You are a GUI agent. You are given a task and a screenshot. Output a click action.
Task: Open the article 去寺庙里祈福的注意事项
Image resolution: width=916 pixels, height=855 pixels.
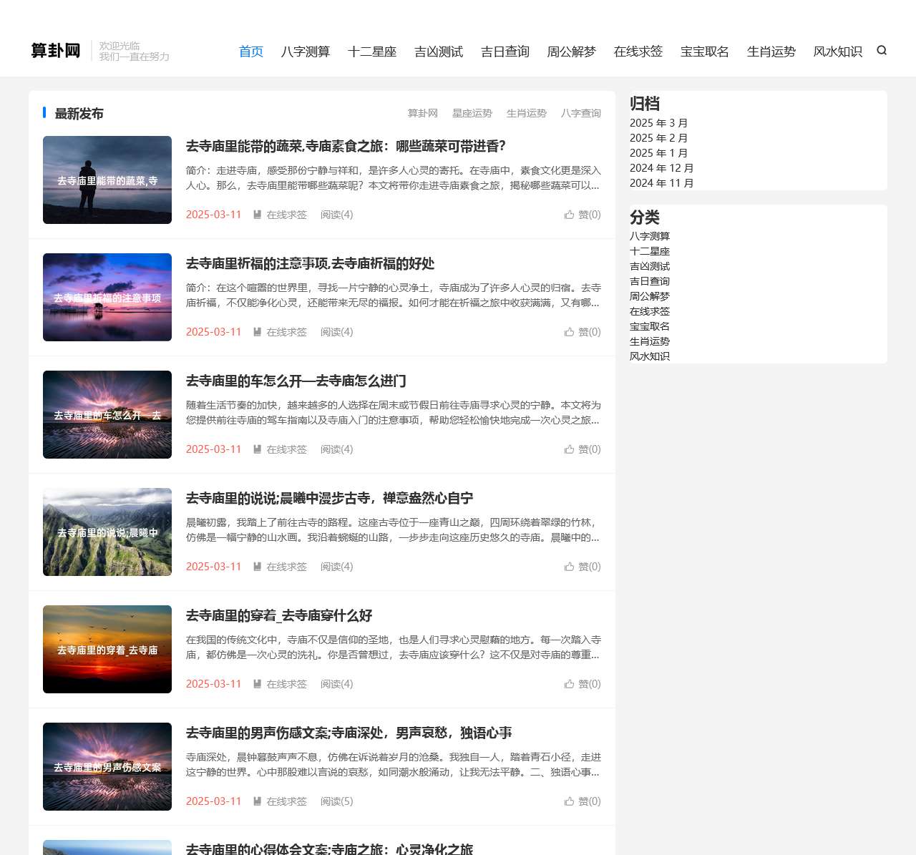coord(309,263)
